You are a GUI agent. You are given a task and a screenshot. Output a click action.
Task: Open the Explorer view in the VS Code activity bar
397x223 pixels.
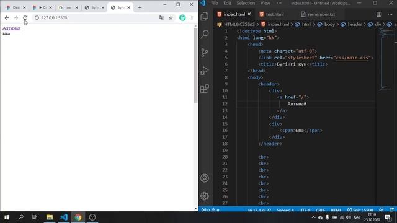point(205,17)
